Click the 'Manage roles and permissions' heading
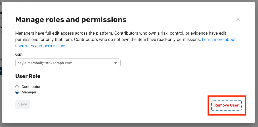 (71, 20)
